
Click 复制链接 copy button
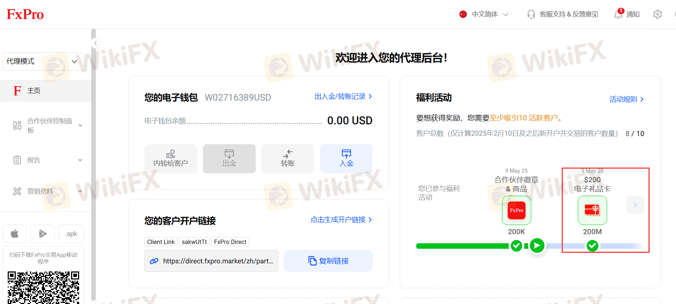click(328, 261)
